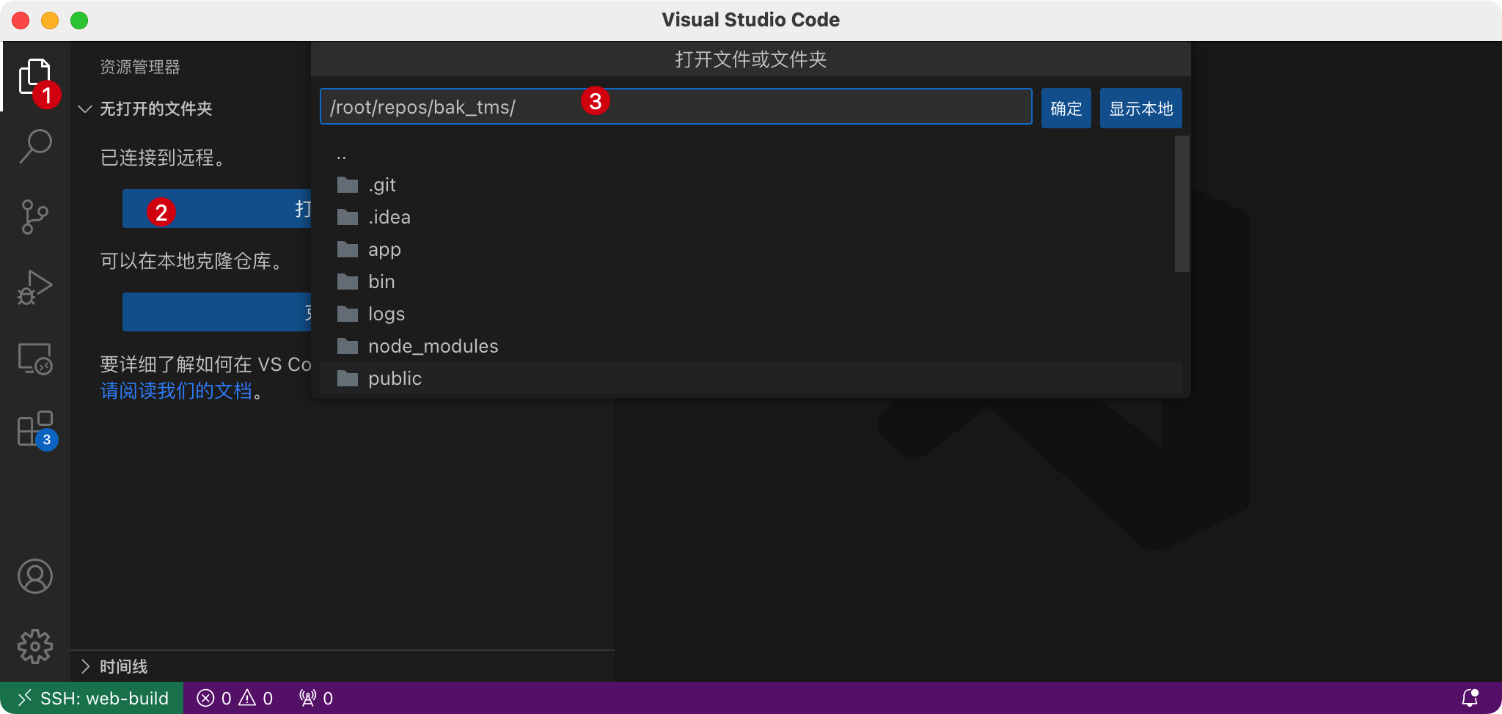Click the /root/repos/bak_tms/ path input
This screenshot has height=714, width=1502.
pos(675,107)
